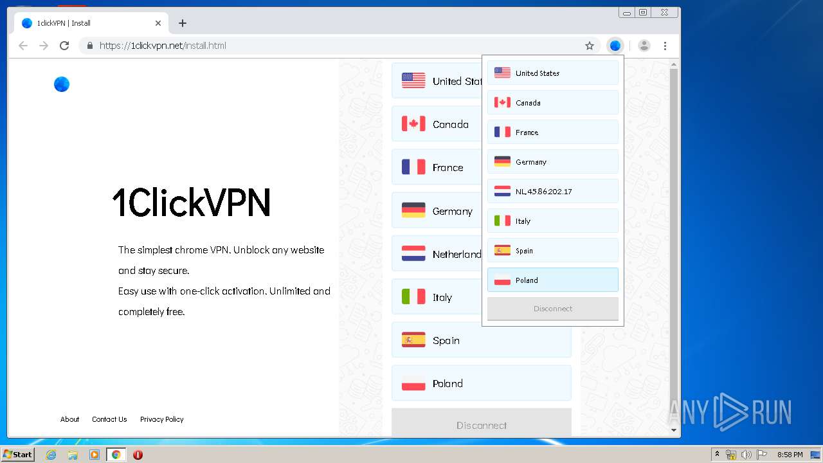Choose France on the web page list
The image size is (823, 463).
[x=437, y=167]
